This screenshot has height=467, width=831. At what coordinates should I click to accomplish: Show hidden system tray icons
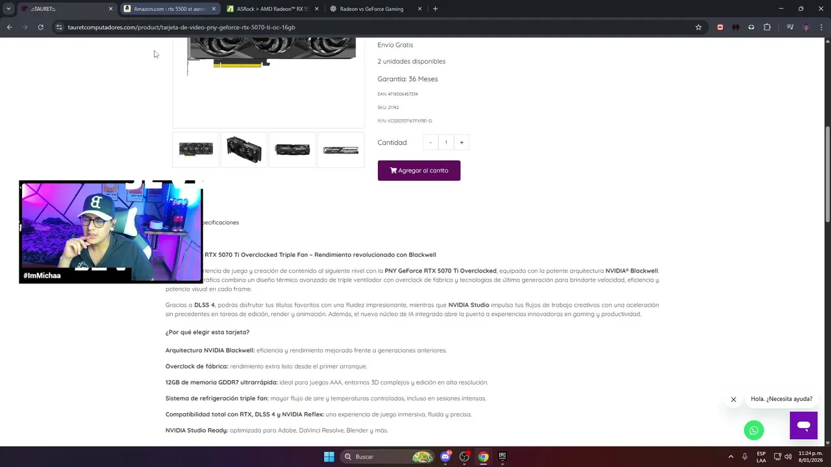coord(730,457)
